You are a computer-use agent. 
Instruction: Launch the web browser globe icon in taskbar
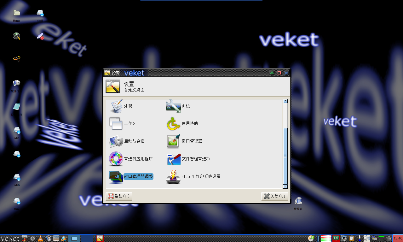coord(64,238)
